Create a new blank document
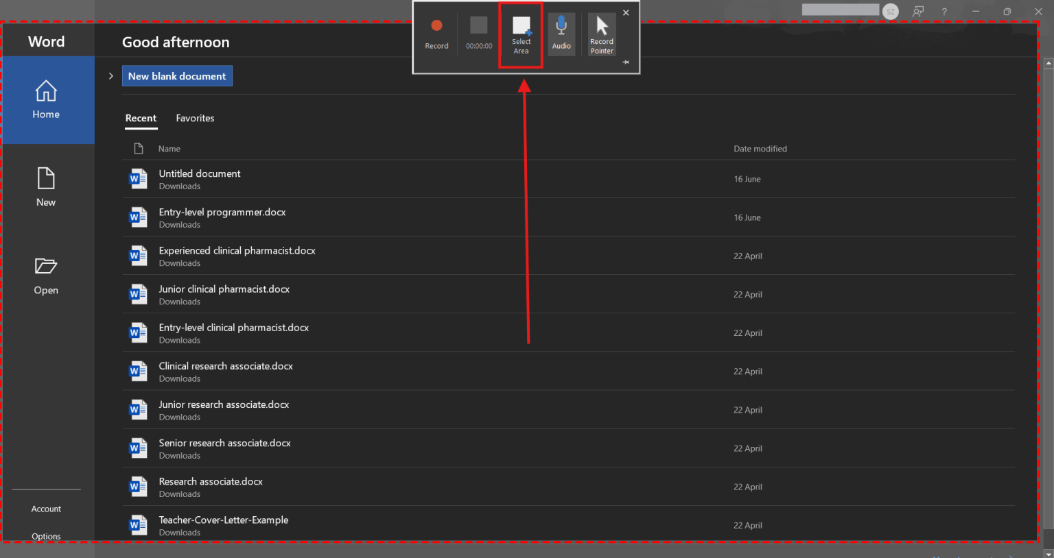Screen dimensions: 1054x558 [x=177, y=75]
